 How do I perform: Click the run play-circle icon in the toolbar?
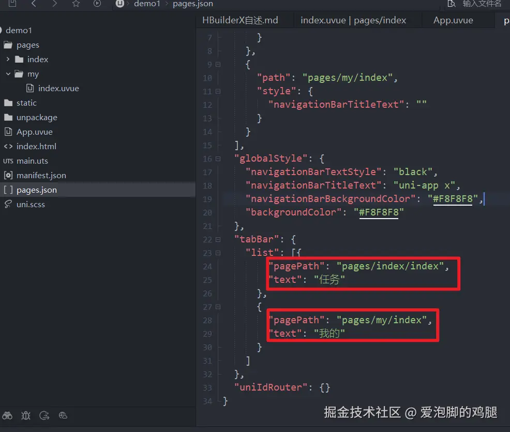tap(97, 3)
